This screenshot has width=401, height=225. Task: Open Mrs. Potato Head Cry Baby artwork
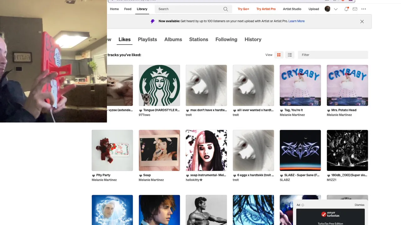pos(347,85)
